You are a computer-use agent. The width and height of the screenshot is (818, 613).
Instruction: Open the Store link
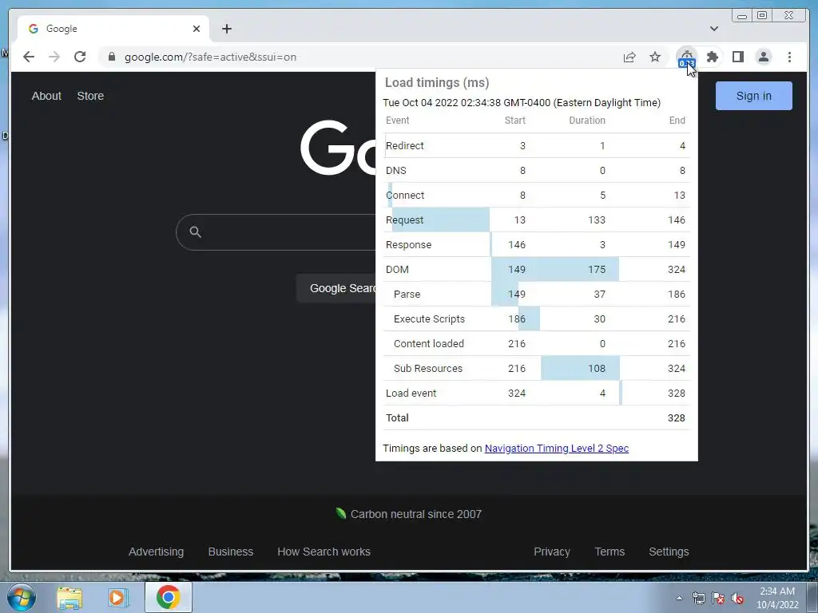tap(90, 96)
